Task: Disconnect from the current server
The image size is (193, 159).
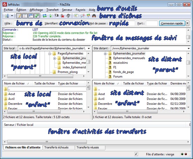Action: pyautogui.click(x=62, y=16)
